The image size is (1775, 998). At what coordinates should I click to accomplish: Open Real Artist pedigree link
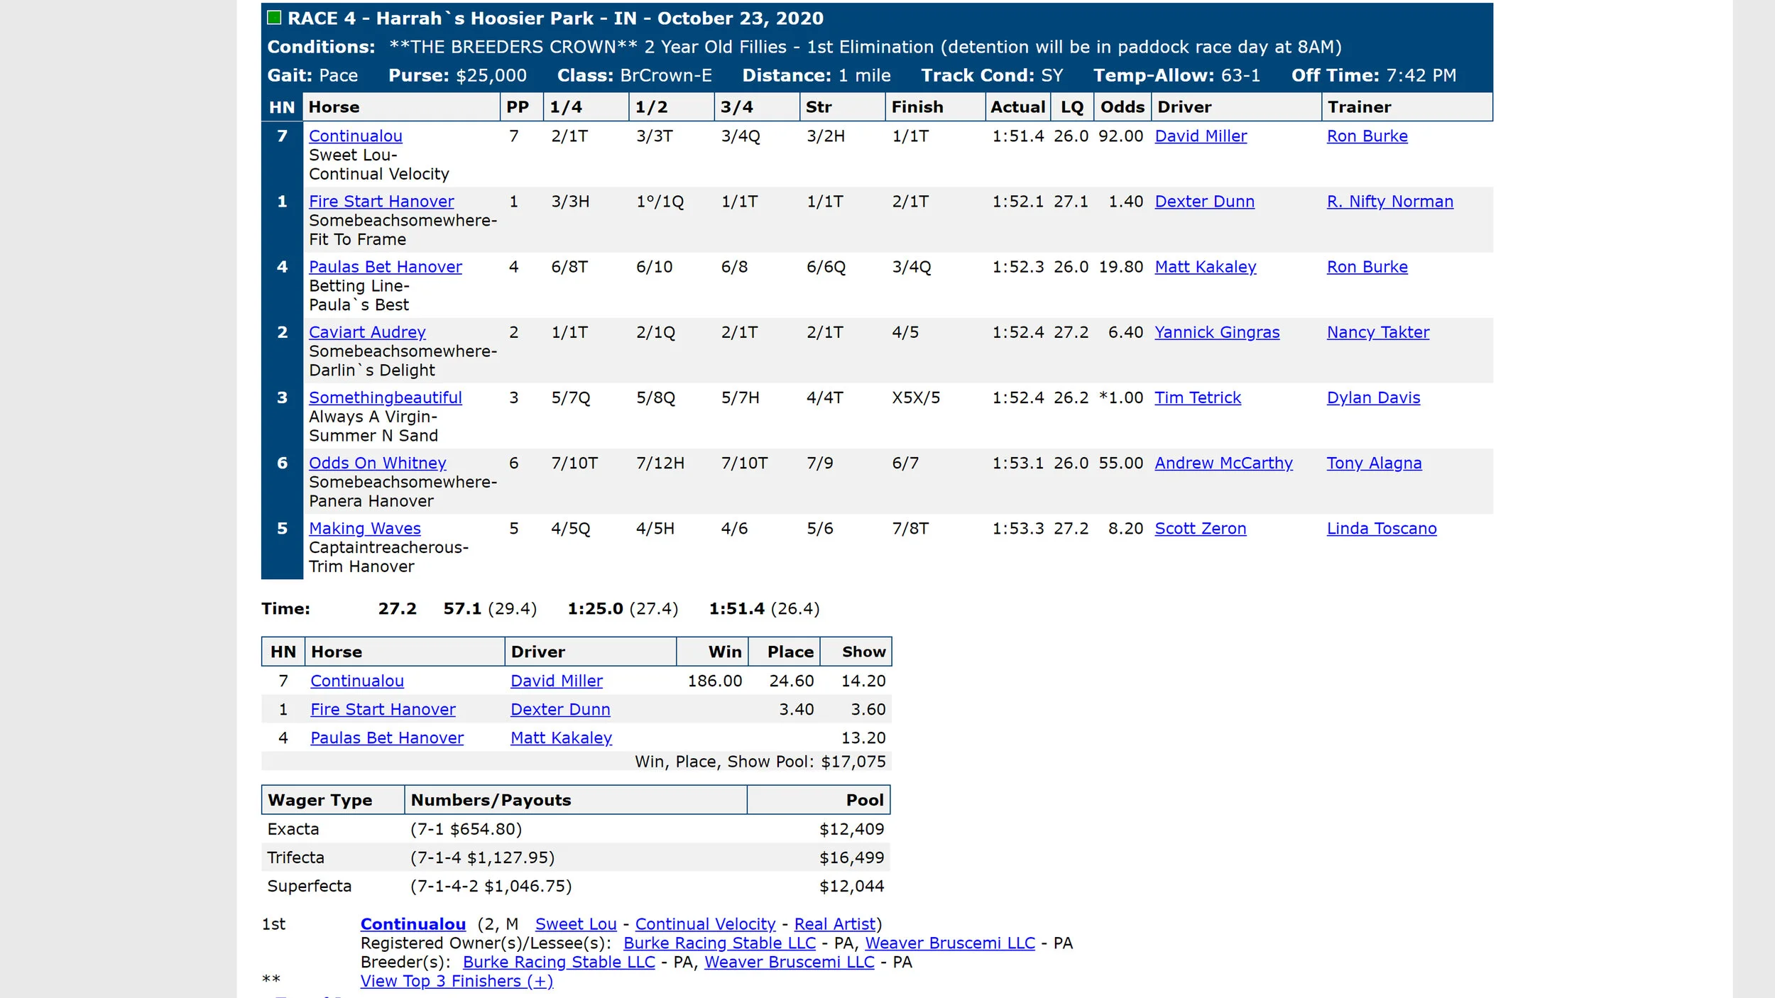[x=834, y=924]
